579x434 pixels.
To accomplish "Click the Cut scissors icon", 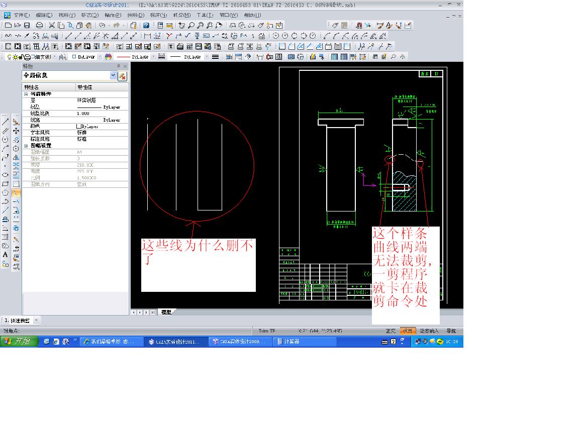I will pyautogui.click(x=52, y=25).
